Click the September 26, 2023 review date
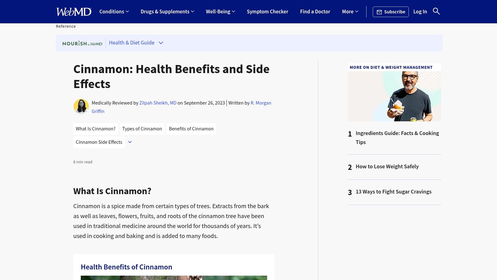497x280 pixels. tap(204, 103)
